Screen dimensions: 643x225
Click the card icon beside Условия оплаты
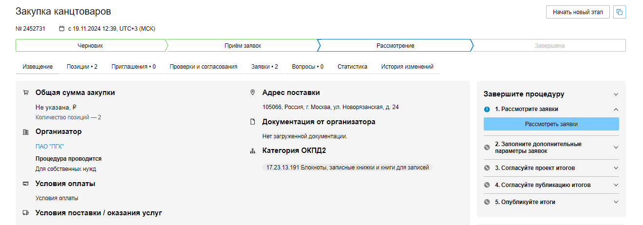click(26, 184)
